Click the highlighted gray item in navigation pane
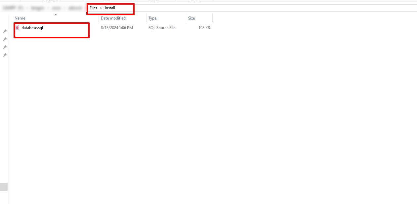The width and height of the screenshot is (417, 204). [4, 187]
